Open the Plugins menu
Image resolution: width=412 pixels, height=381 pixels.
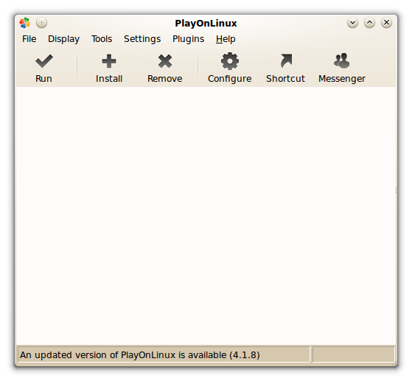(188, 39)
